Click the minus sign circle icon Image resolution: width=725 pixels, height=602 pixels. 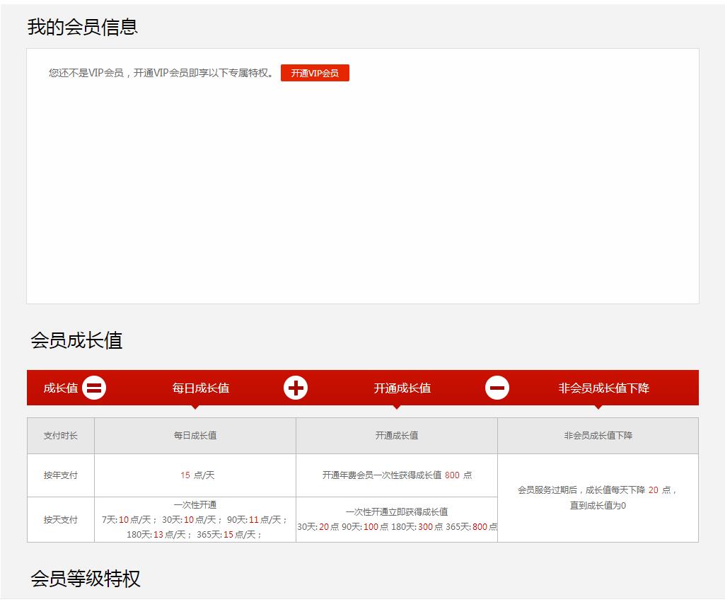pos(497,388)
